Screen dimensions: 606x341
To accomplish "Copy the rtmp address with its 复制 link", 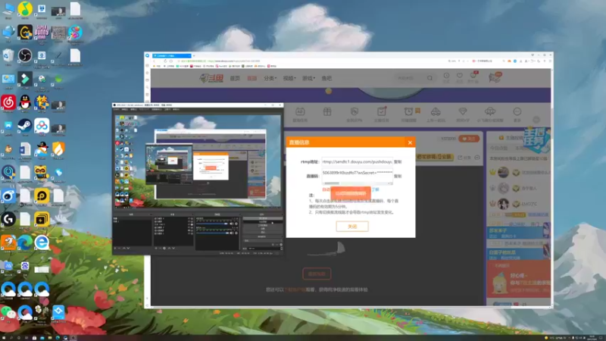I will click(x=398, y=161).
